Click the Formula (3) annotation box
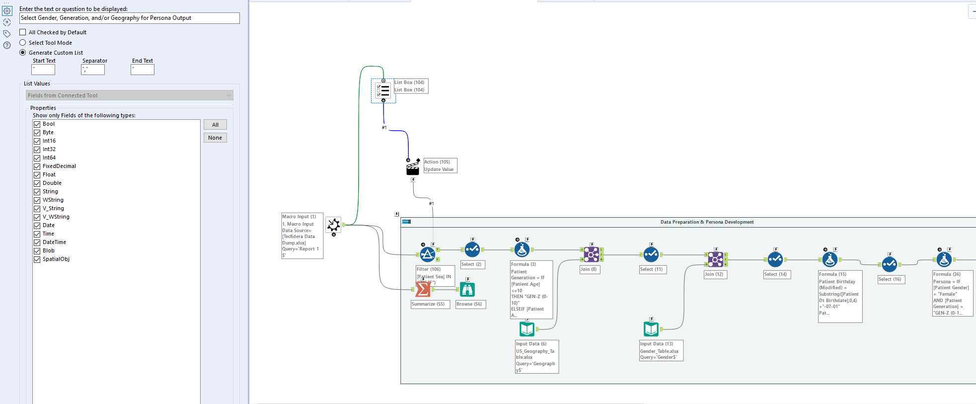Viewport: 976px width, 404px height. 531,289
